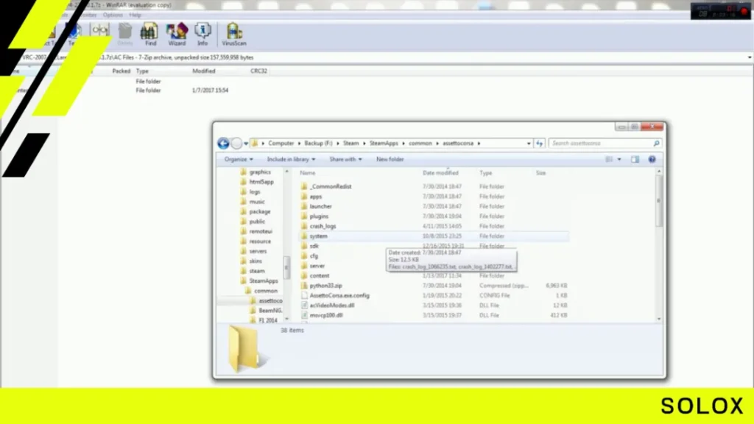The width and height of the screenshot is (754, 424).
Task: Click inside the Search assettocorsa field
Action: pyautogui.click(x=605, y=144)
